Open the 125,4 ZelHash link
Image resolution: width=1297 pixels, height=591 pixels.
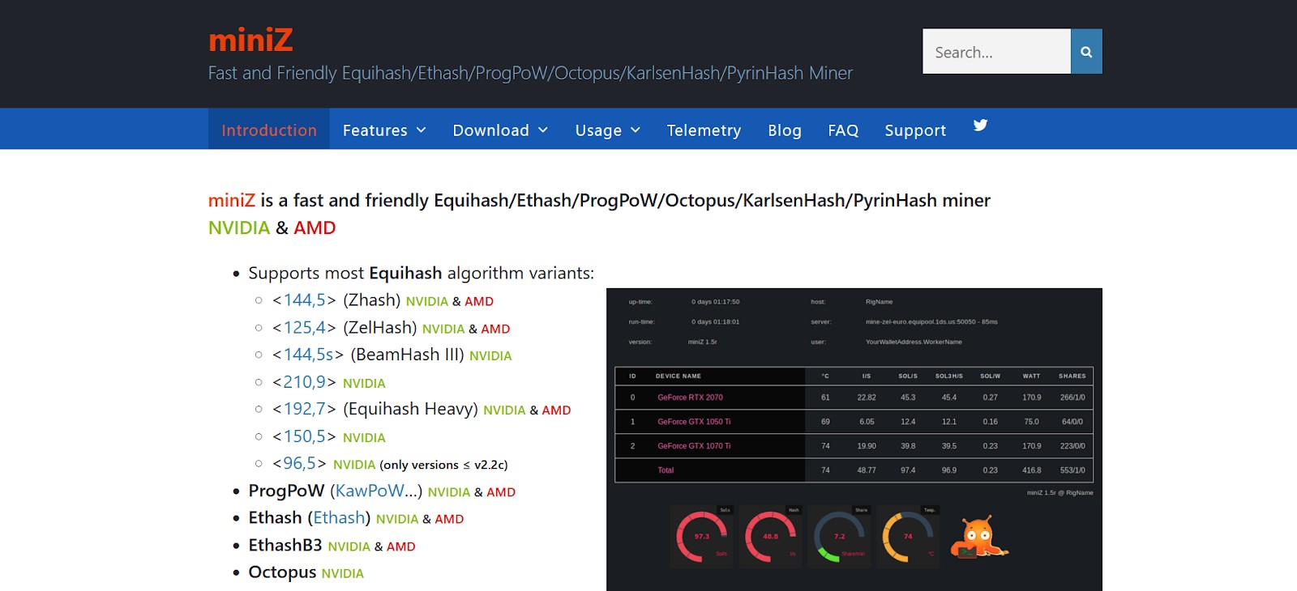pos(304,328)
